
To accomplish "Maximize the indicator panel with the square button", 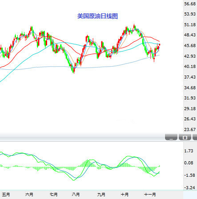I will click(x=185, y=137).
